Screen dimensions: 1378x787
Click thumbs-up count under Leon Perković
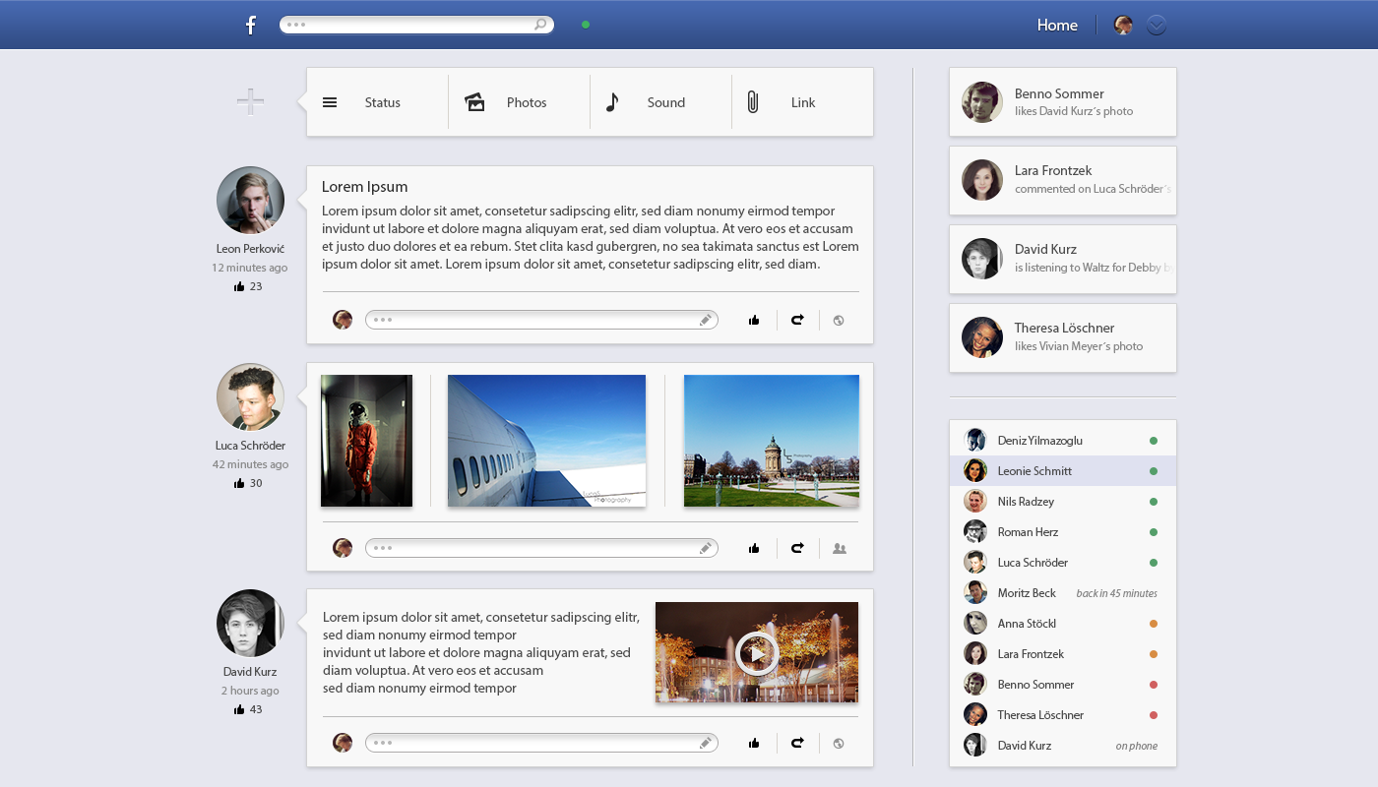(248, 286)
